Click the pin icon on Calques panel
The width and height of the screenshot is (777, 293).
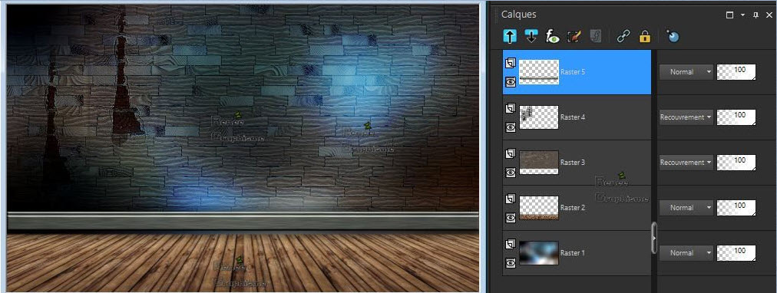(756, 15)
